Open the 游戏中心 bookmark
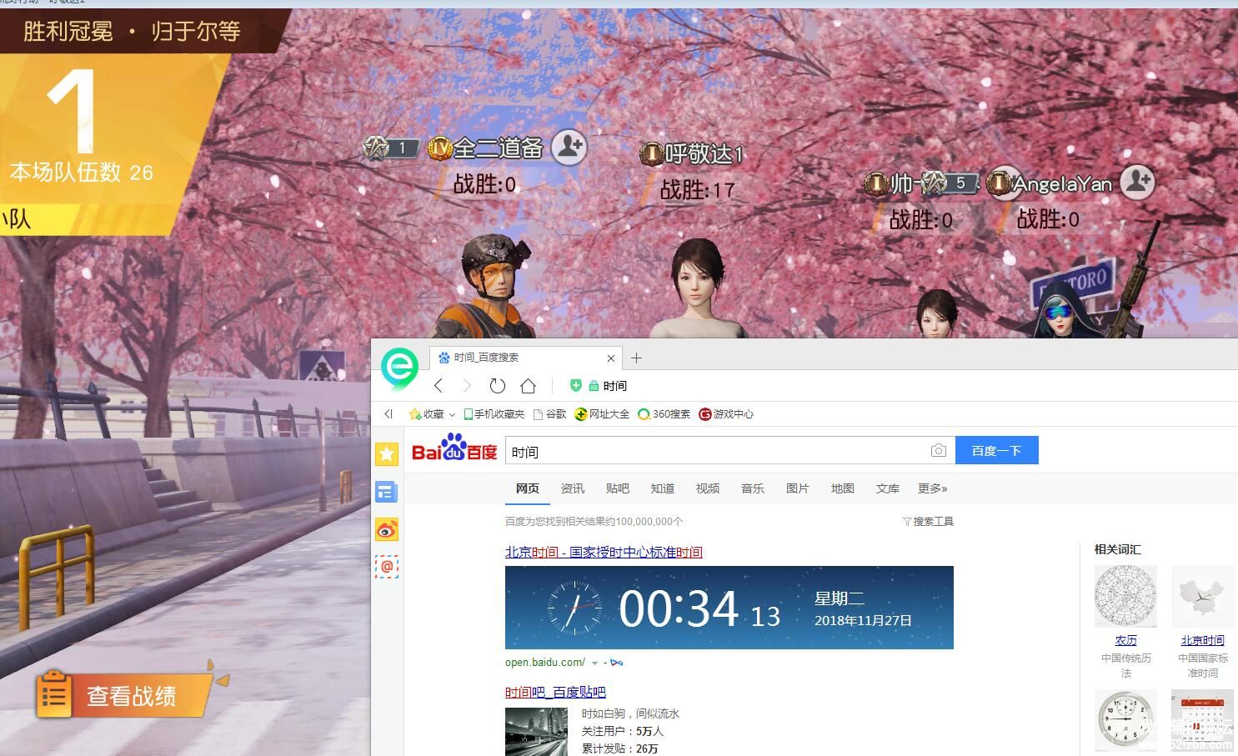Viewport: 1238px width, 756px height. [x=726, y=413]
